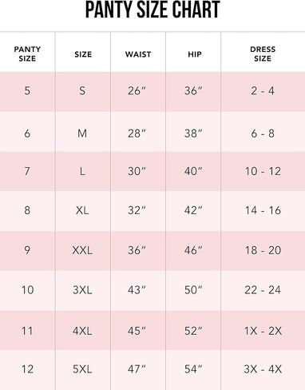Click the 47" waist value

(137, 369)
